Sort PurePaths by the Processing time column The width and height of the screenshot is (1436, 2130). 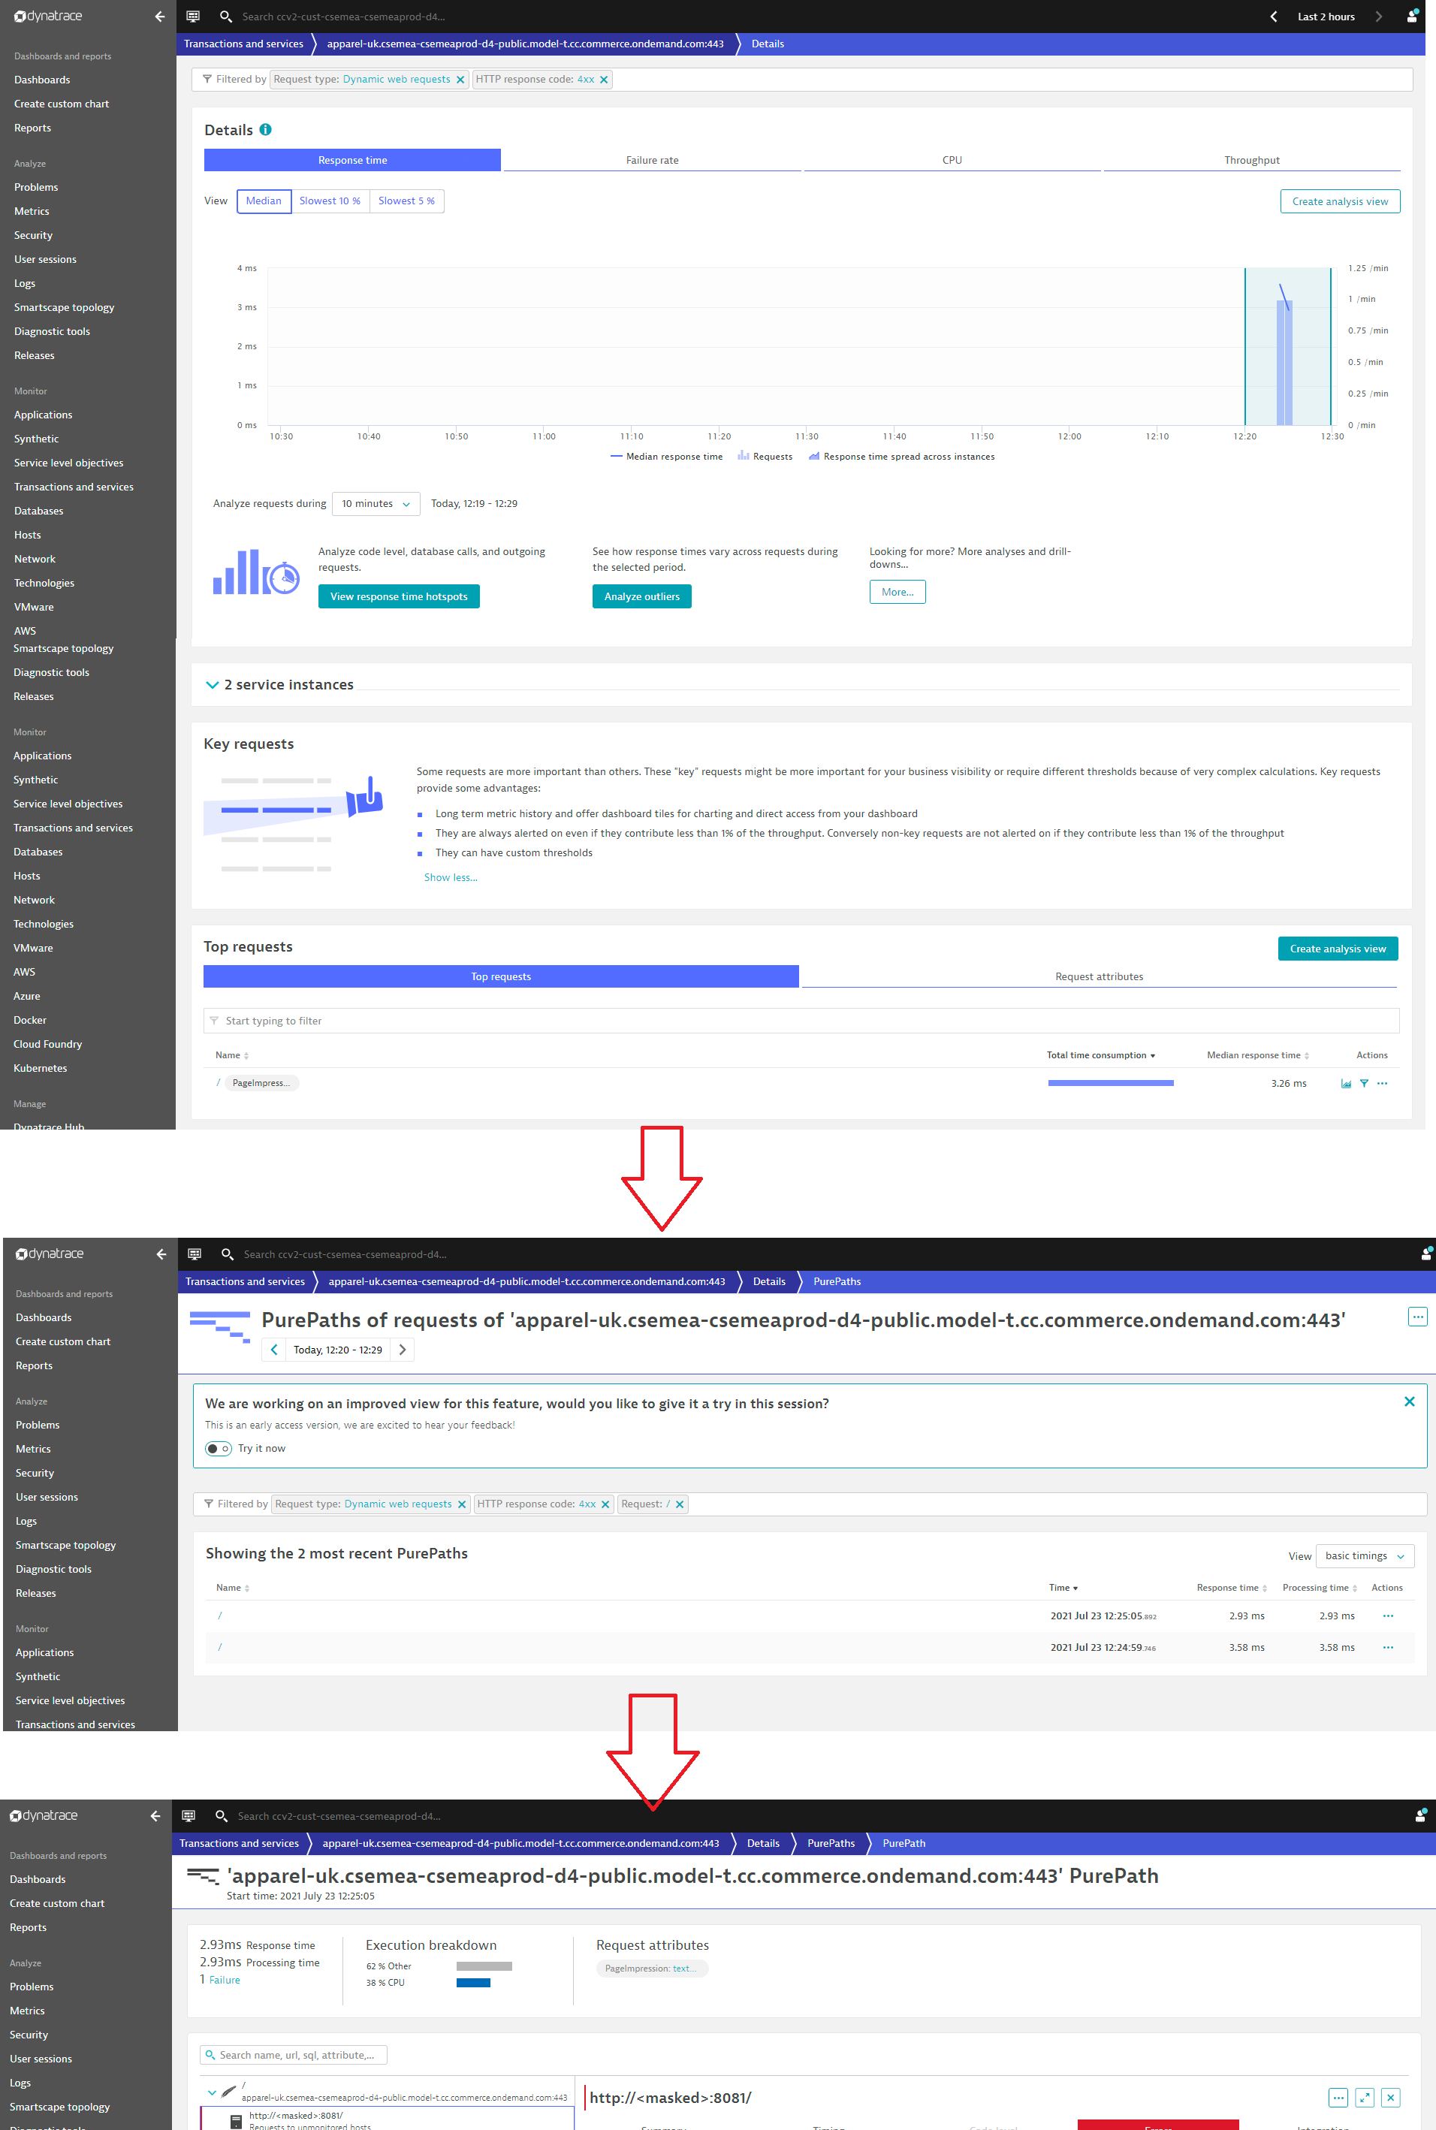pyautogui.click(x=1319, y=1588)
